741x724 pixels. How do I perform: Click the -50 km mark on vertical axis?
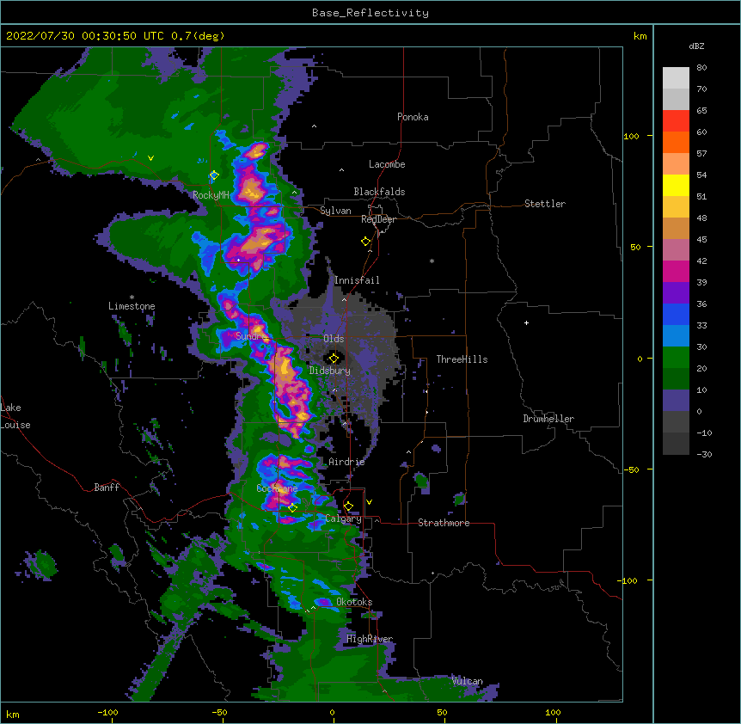click(x=631, y=469)
